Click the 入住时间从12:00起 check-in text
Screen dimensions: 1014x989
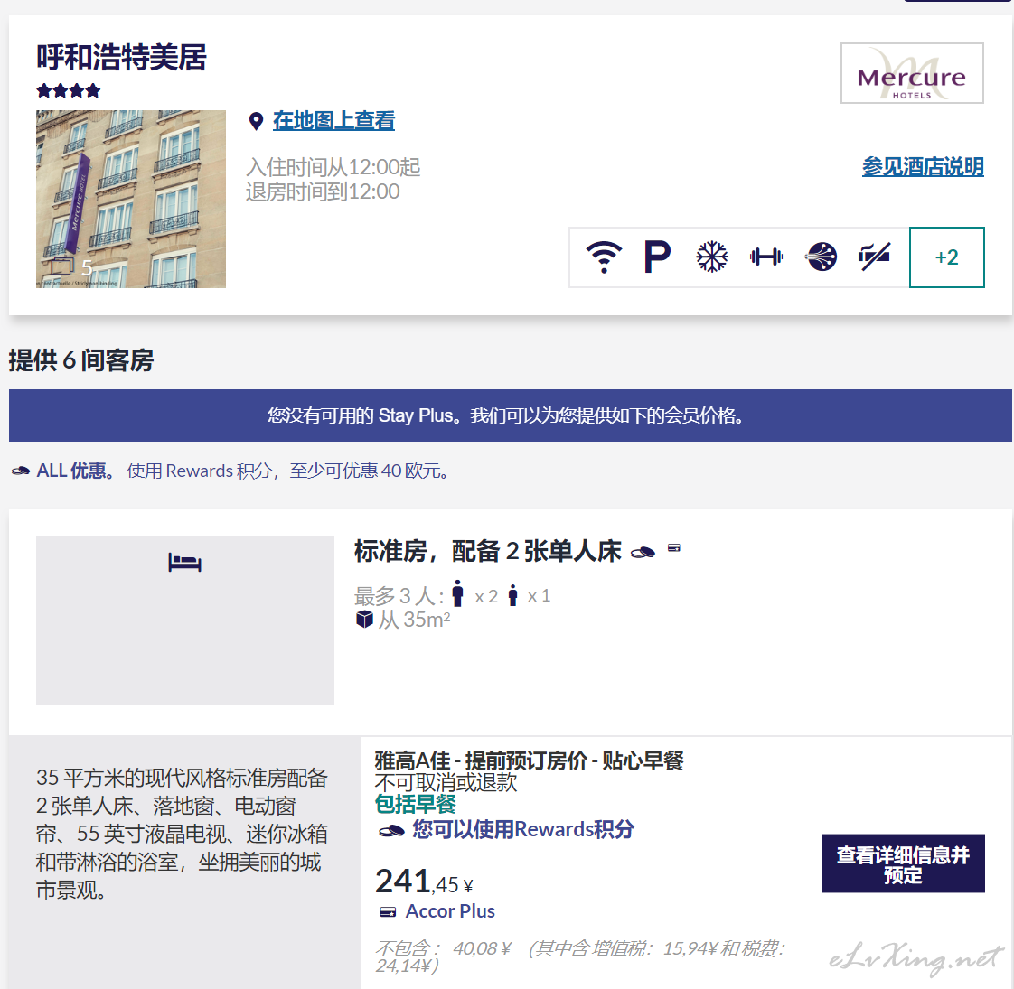click(333, 167)
